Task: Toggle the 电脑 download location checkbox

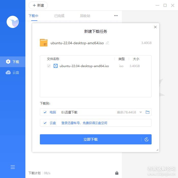Action: point(45,112)
